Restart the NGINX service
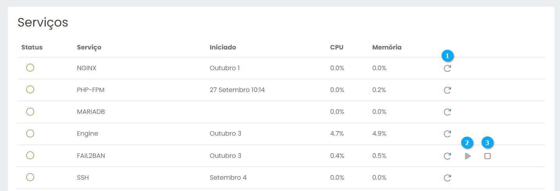 pyautogui.click(x=447, y=69)
